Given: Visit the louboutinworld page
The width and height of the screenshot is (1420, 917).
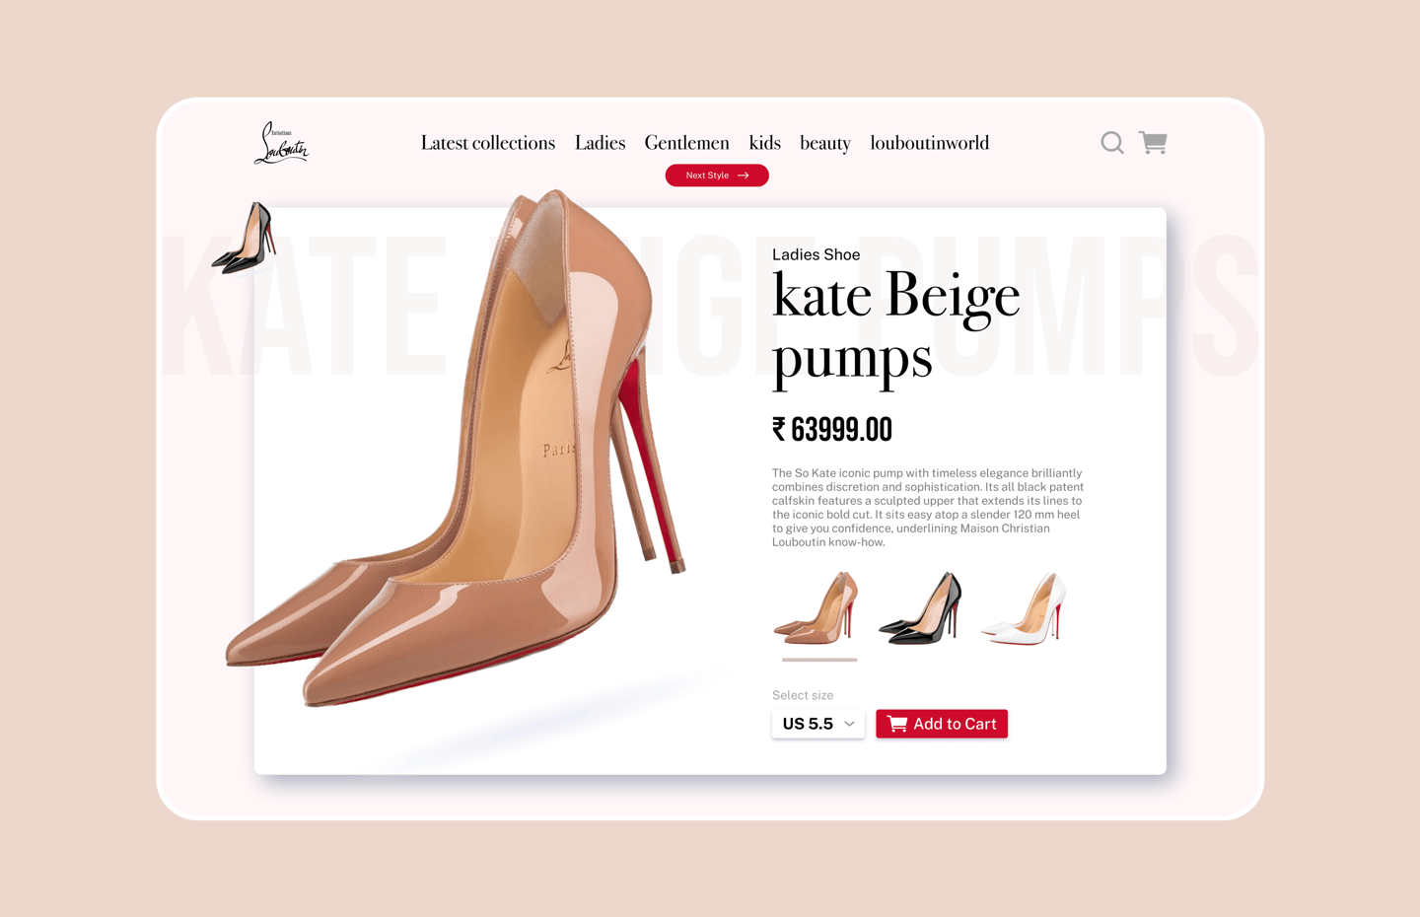Looking at the screenshot, I should [930, 143].
